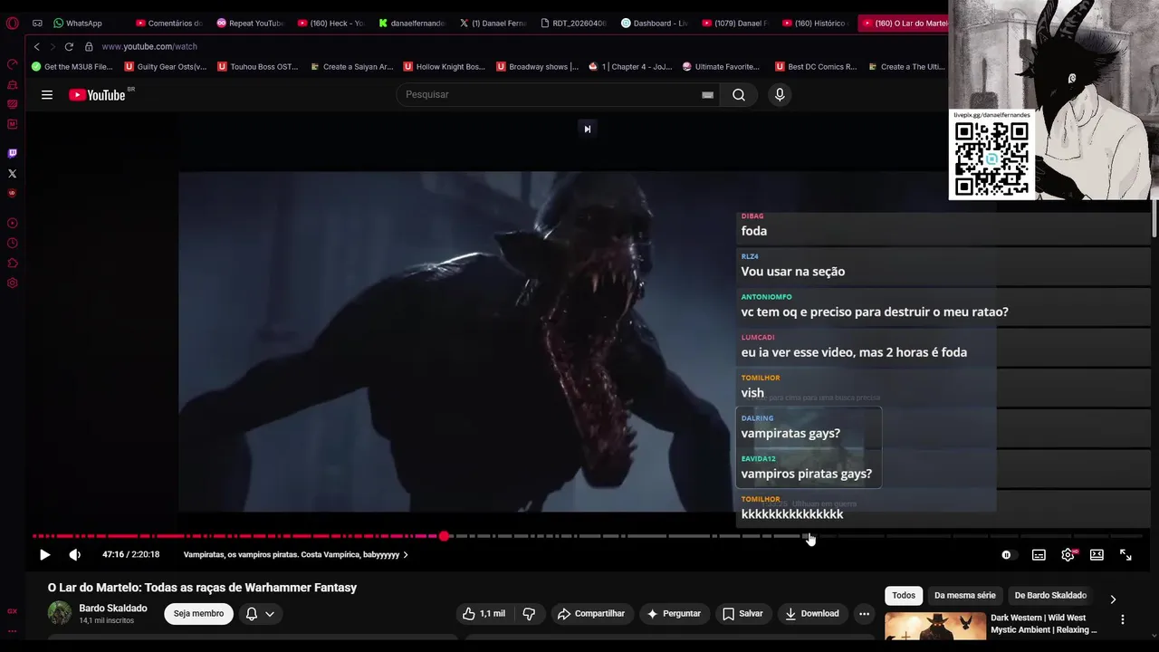The height and width of the screenshot is (652, 1159).
Task: Open Best DC Comics bookmark
Action: click(x=816, y=67)
